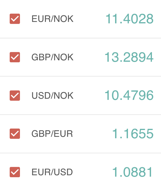The height and width of the screenshot is (190, 161).
Task: Click the EUR/USD pair name
Action: pyautogui.click(x=52, y=172)
